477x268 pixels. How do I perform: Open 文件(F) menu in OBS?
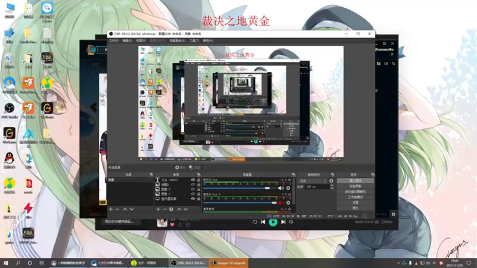coord(114,40)
